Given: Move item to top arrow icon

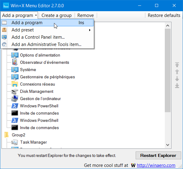Looking at the screenshot, I should tap(177, 65).
